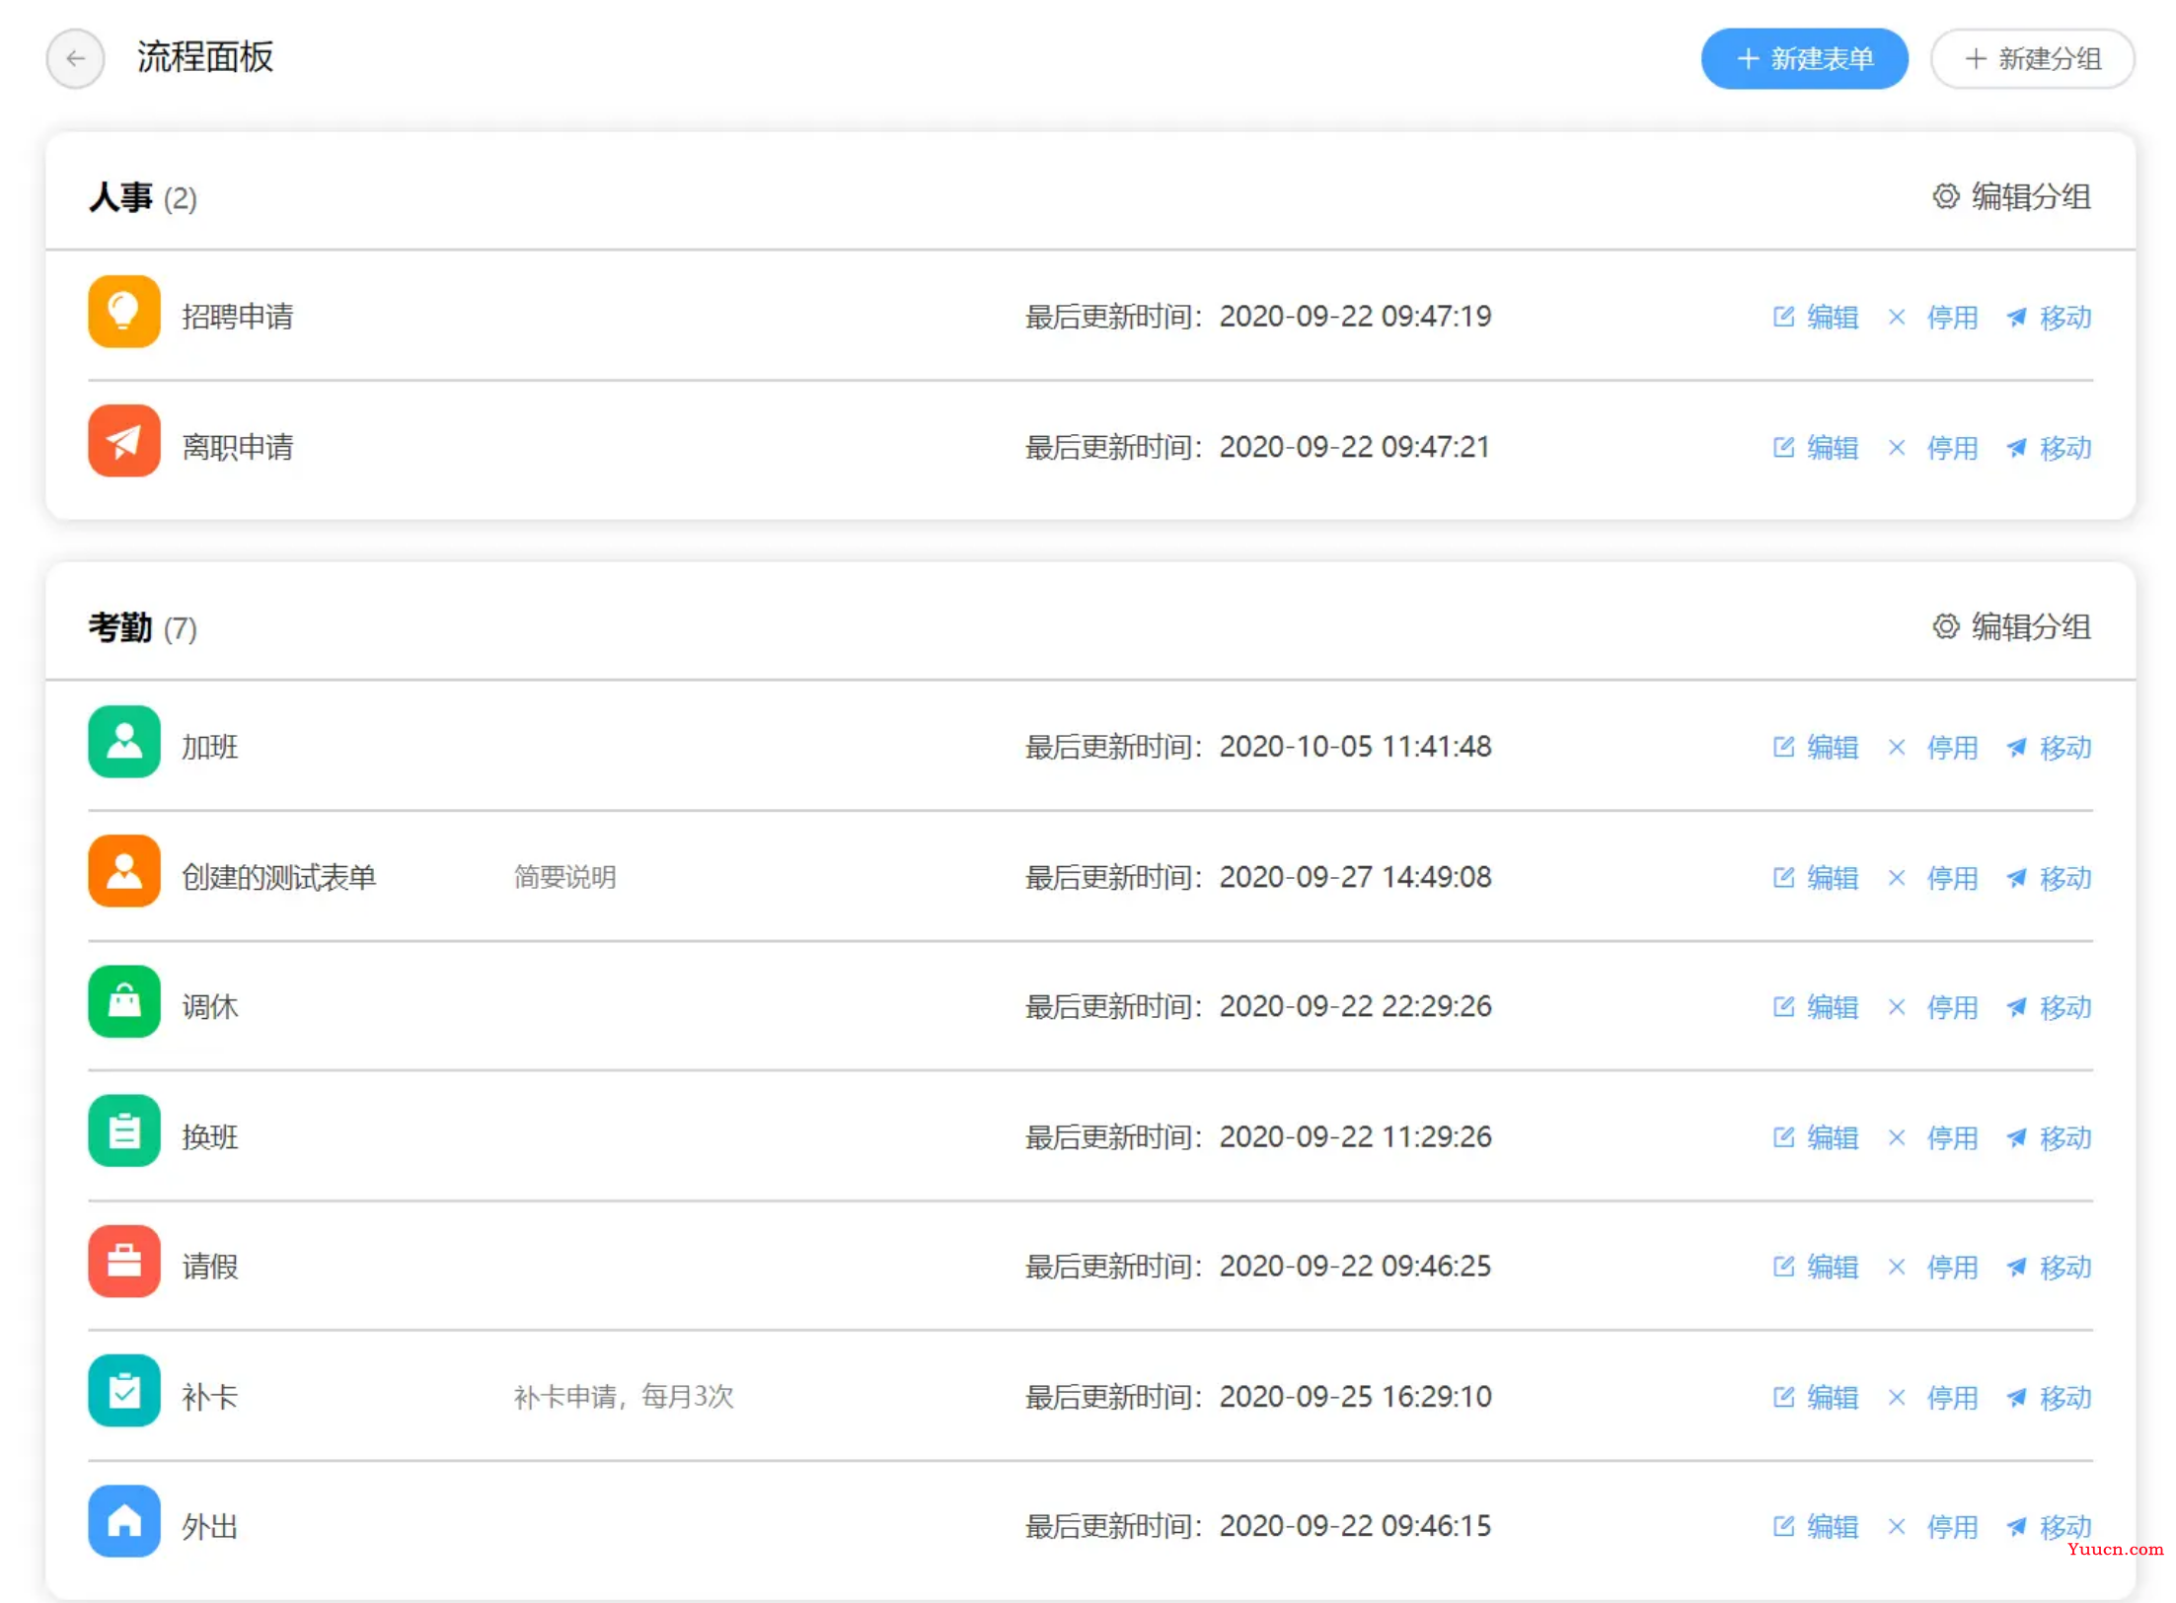Move the 调休 form
Screen dimensions: 2176x1603
point(2049,1006)
